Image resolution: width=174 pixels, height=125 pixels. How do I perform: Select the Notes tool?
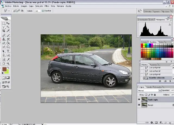[x=4, y=59]
